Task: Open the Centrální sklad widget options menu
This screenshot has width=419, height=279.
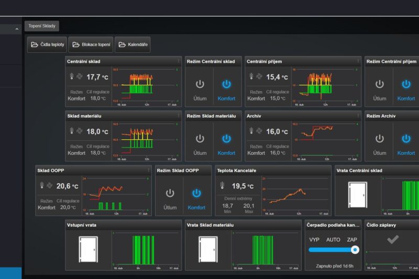Action: pyautogui.click(x=179, y=61)
